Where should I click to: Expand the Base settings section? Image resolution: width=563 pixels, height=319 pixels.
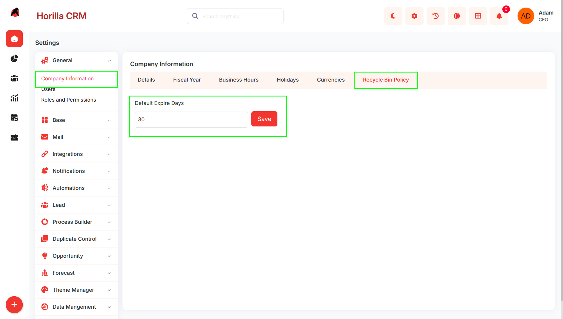[x=76, y=120]
